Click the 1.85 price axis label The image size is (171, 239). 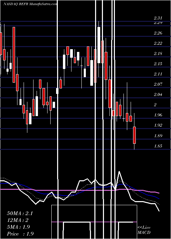158,146
